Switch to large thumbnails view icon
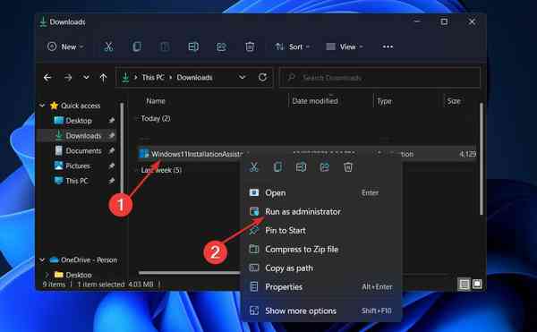537x332 pixels. (477, 284)
